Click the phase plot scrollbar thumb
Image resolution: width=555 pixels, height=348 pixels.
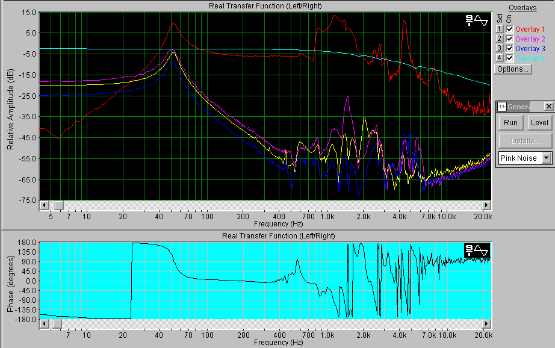57,323
